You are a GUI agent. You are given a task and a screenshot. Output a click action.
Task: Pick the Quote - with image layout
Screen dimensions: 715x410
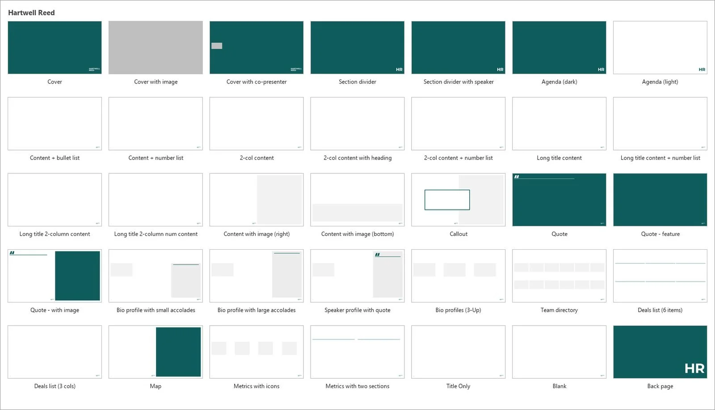tap(55, 276)
